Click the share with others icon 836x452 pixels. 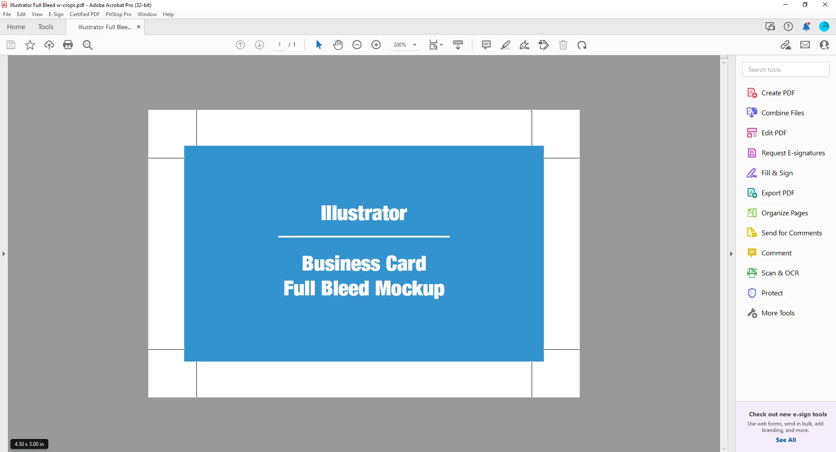[824, 45]
